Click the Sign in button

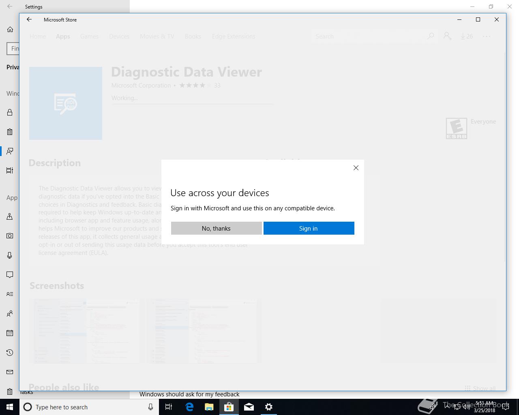tap(309, 228)
